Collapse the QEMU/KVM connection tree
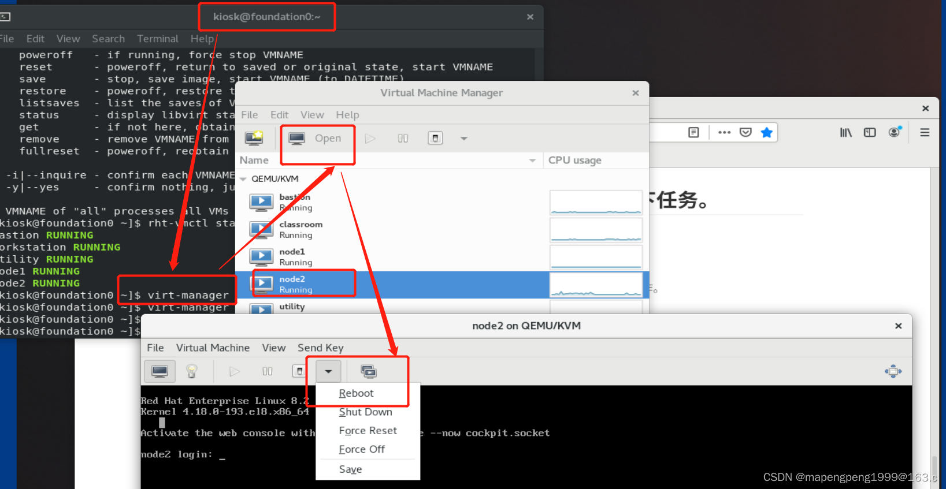Screen dimensions: 946x489 pos(243,179)
